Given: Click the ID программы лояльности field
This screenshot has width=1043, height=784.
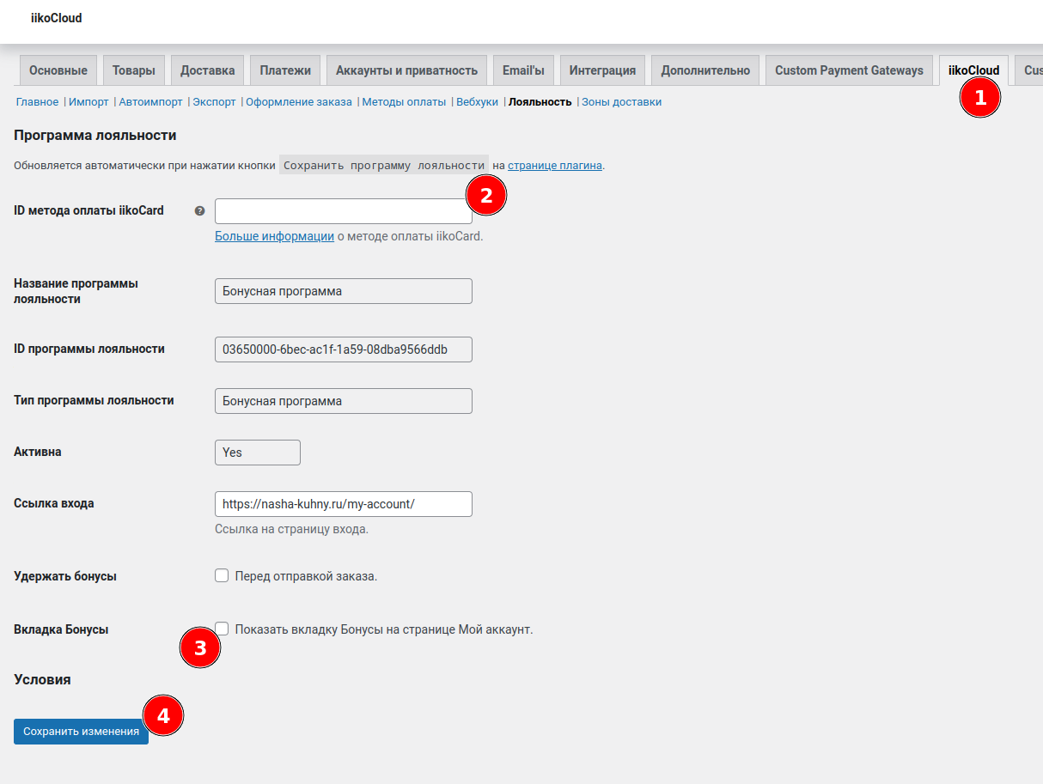Looking at the screenshot, I should tap(343, 349).
